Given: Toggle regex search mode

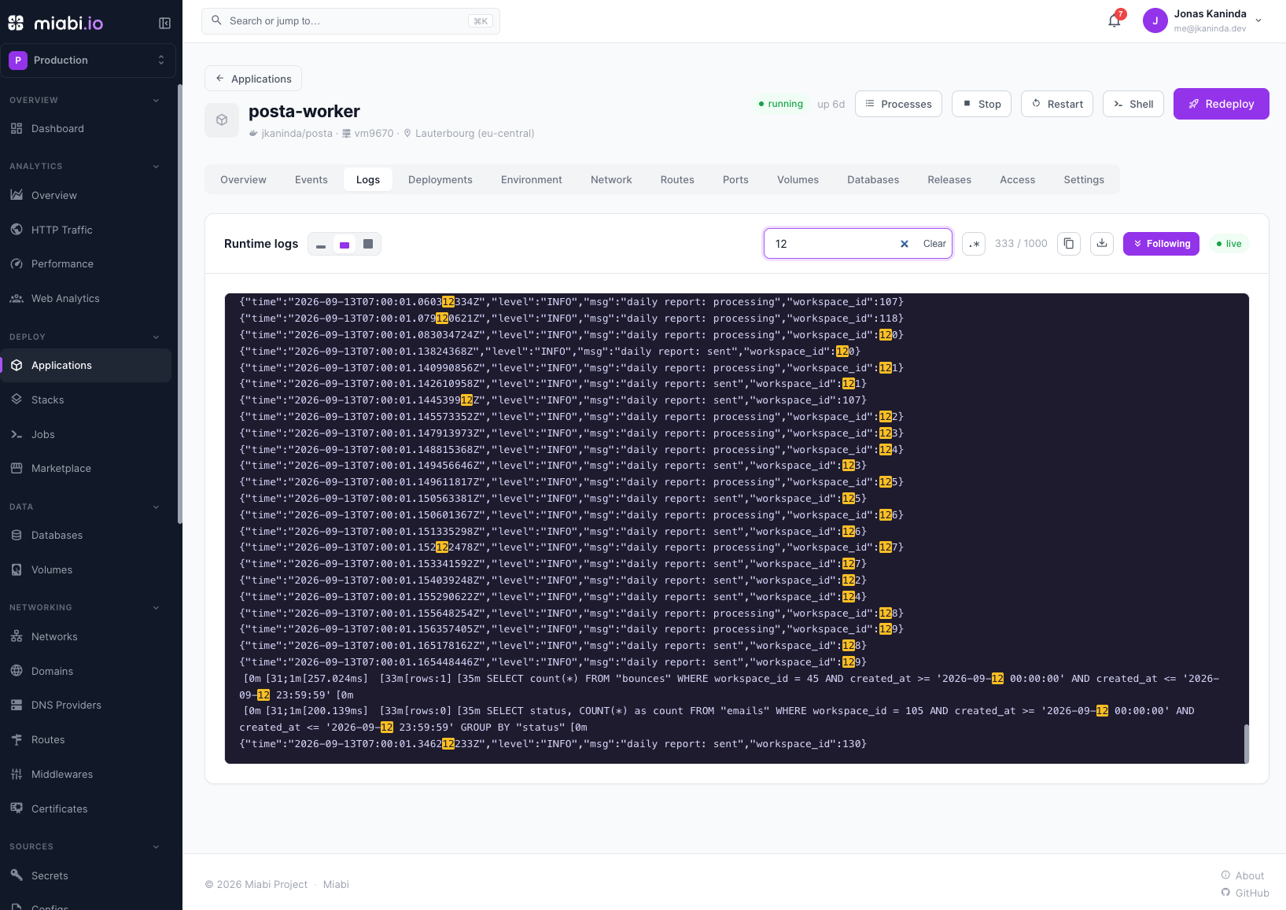Looking at the screenshot, I should point(974,244).
